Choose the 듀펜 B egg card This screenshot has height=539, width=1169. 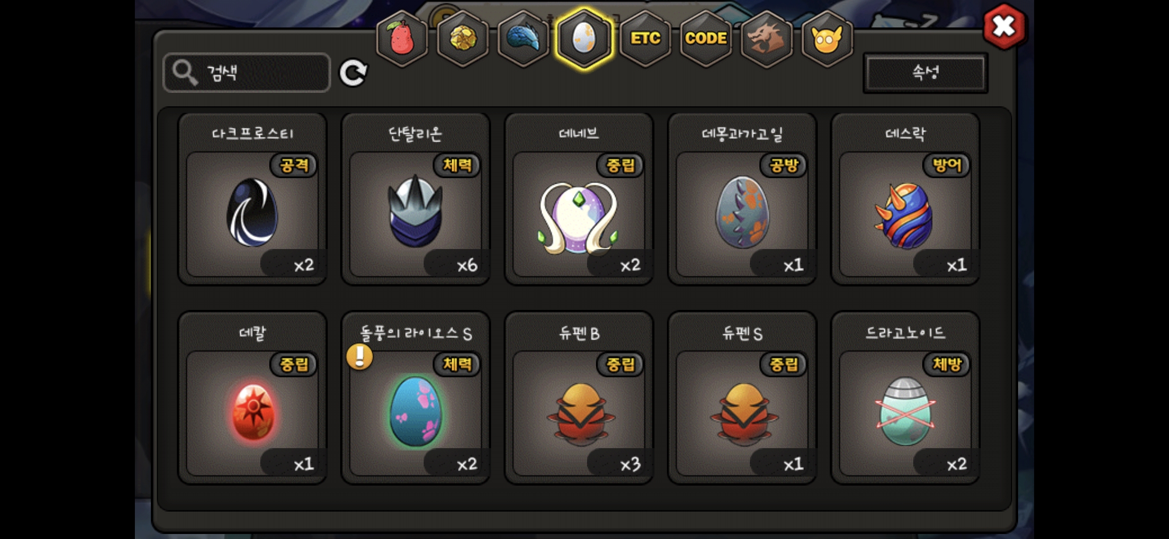[x=579, y=398]
